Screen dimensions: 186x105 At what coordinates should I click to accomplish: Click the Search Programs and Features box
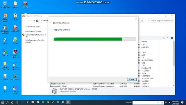click(x=160, y=21)
